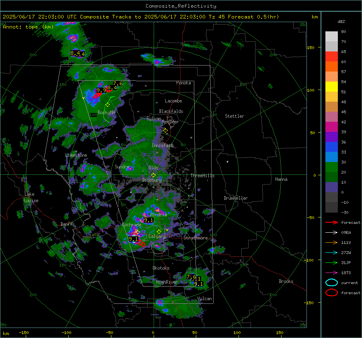Select the magenta 18TS arrow legend icon

point(331,273)
